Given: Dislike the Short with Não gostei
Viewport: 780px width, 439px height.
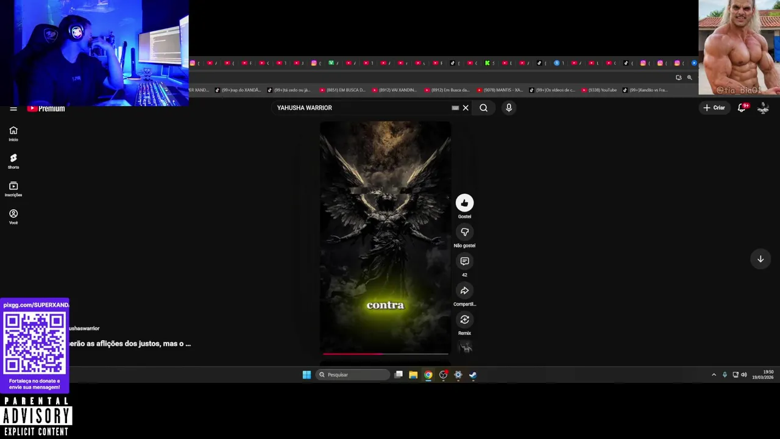Looking at the screenshot, I should (x=464, y=232).
